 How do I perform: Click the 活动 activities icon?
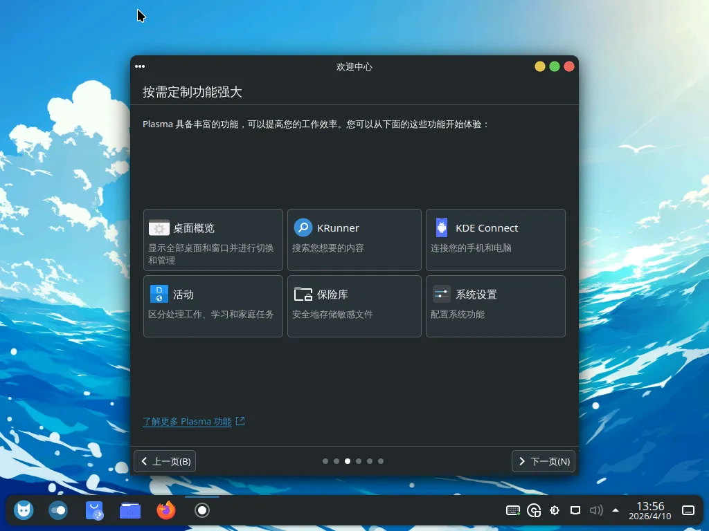[x=159, y=294]
